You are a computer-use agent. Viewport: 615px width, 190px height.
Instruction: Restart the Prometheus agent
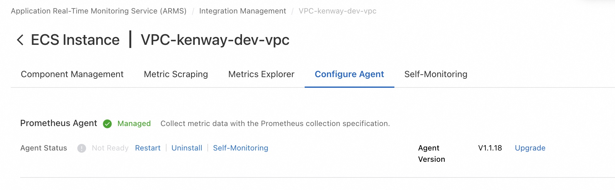coord(148,148)
